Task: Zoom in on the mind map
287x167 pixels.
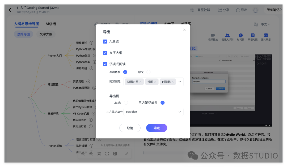Action: click(x=83, y=154)
